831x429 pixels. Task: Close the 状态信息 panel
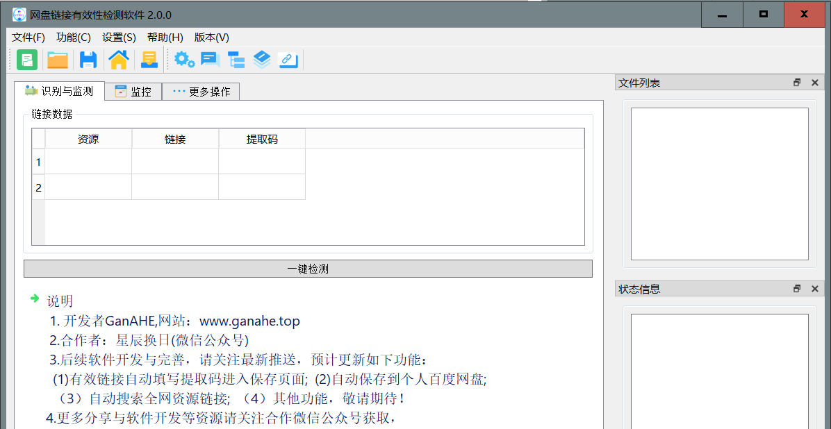pos(815,289)
